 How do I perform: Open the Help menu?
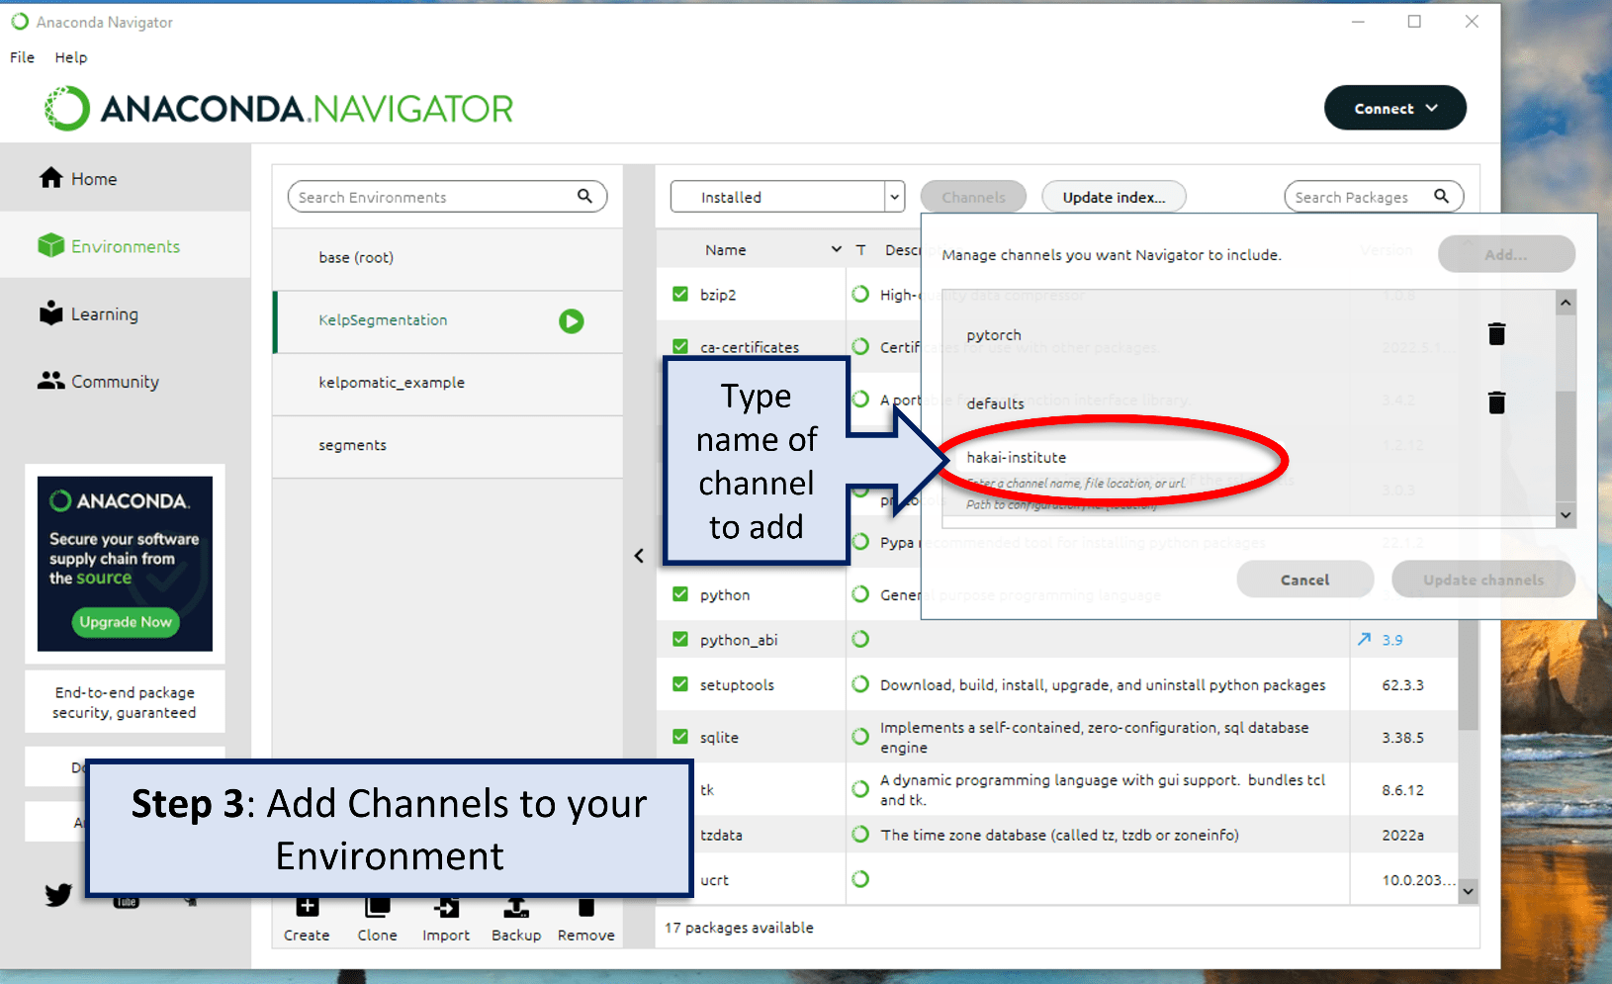(x=71, y=57)
